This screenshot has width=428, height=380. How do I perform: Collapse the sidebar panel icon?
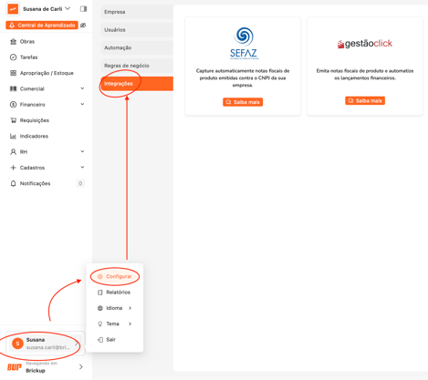pyautogui.click(x=83, y=9)
